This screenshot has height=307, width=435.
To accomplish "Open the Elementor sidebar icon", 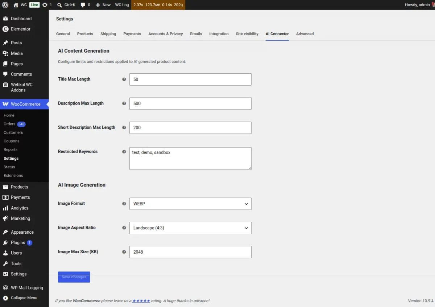I will (x=5, y=29).
